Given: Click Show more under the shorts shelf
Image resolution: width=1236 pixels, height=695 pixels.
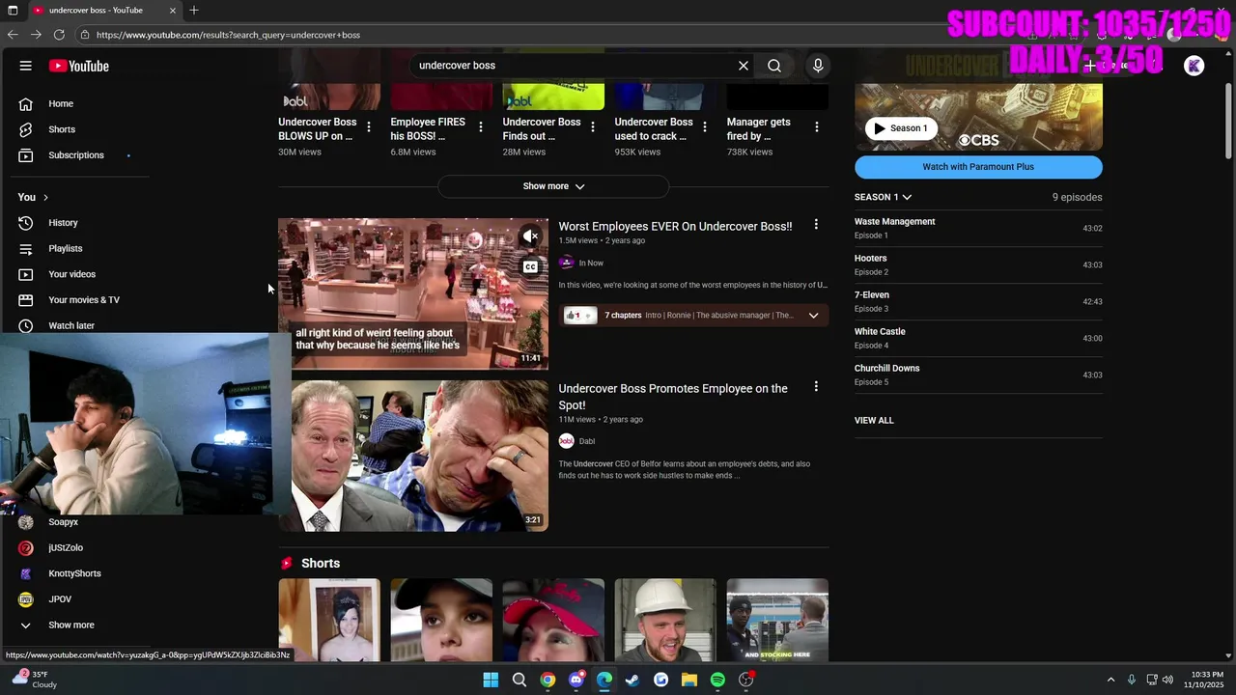Looking at the screenshot, I should tap(553, 186).
